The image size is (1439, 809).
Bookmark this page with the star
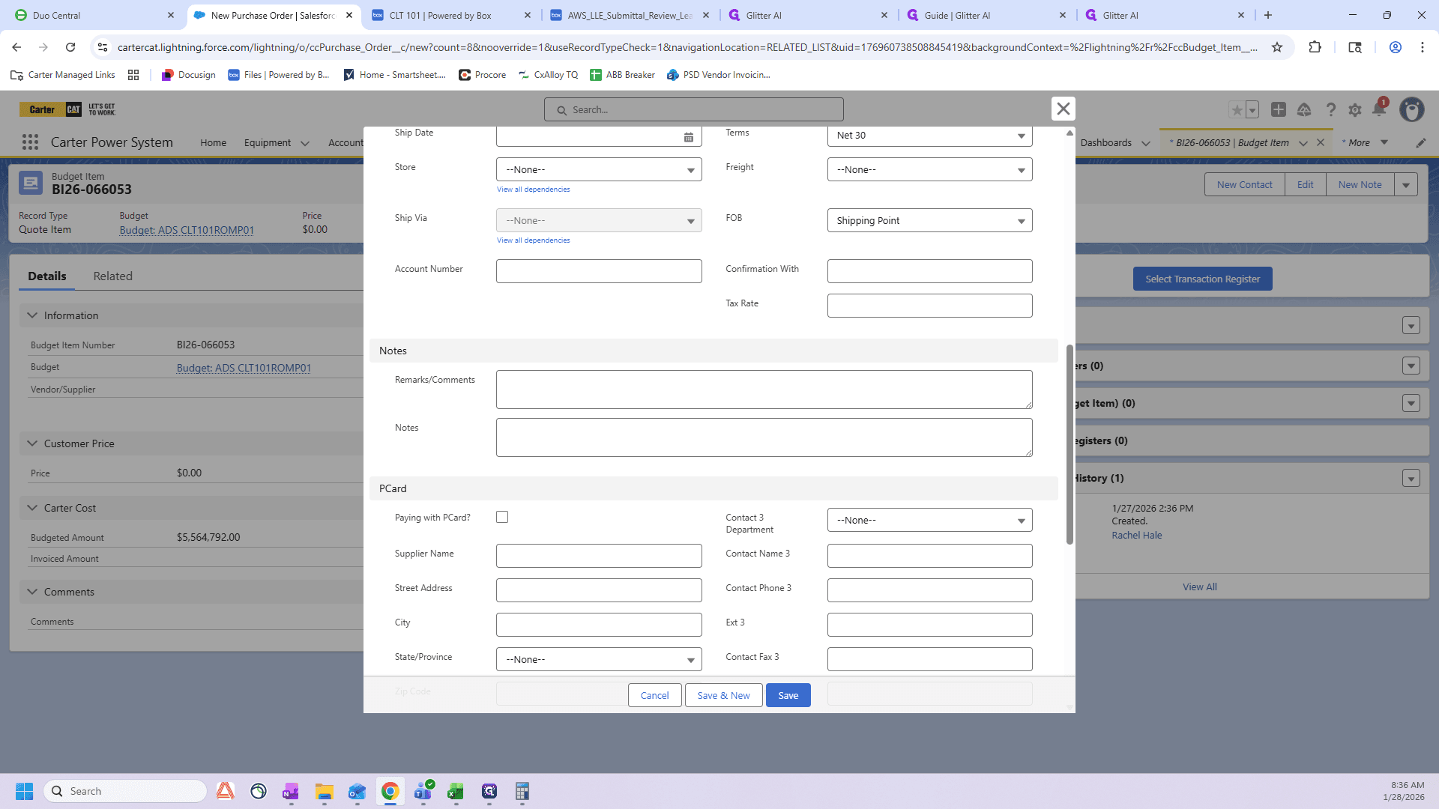tap(1277, 47)
